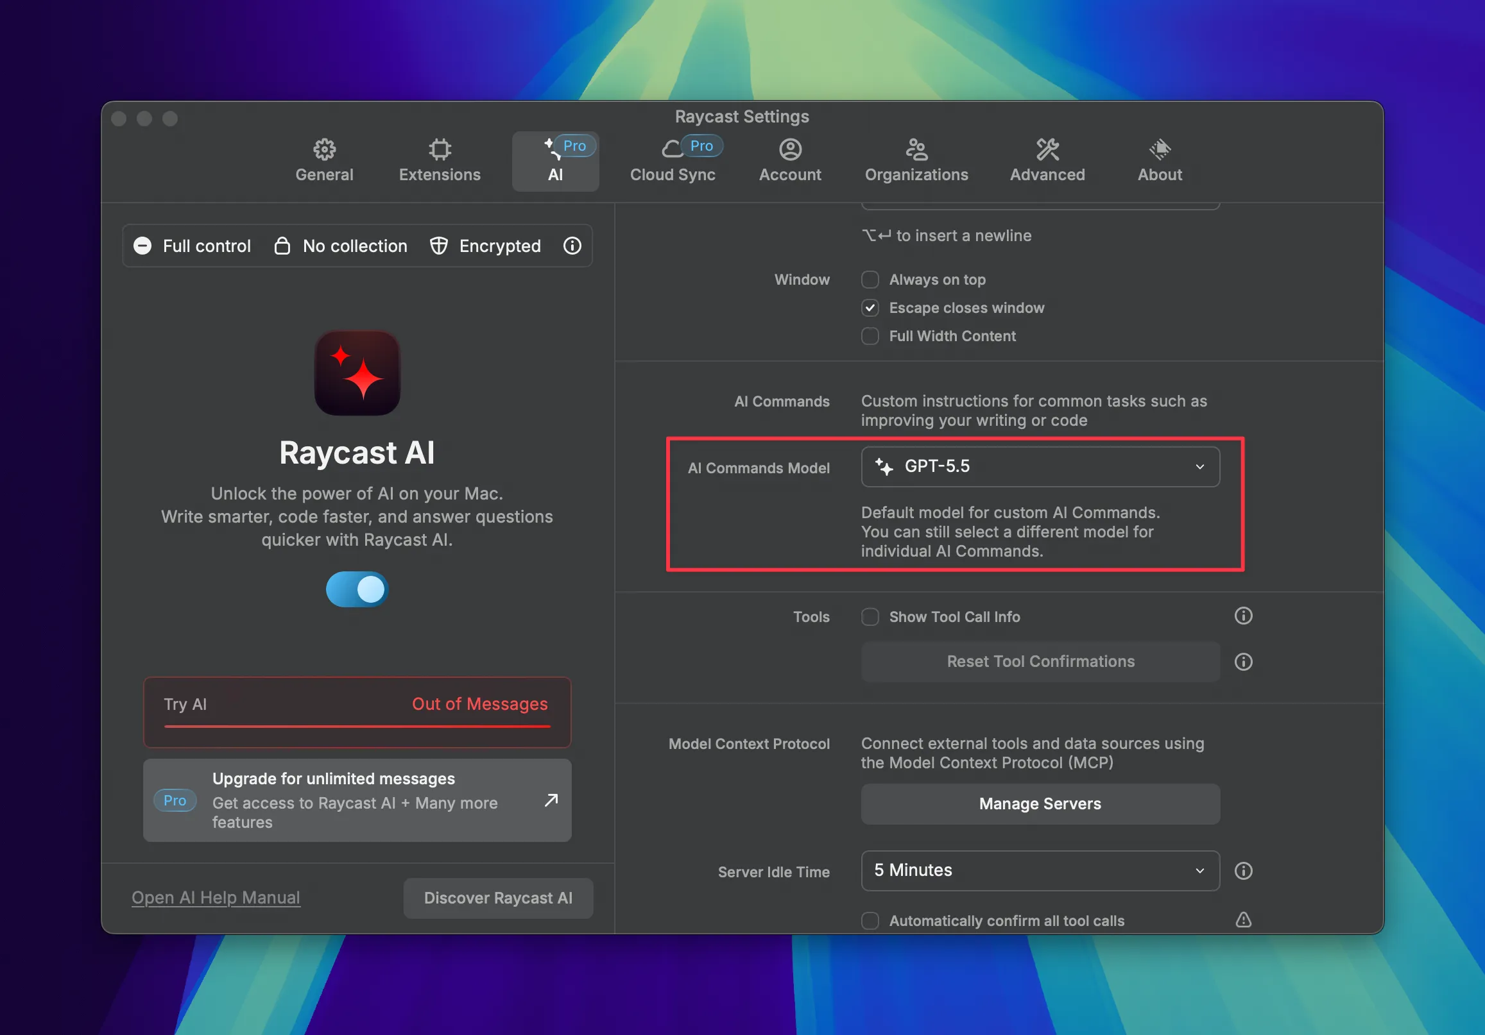The height and width of the screenshot is (1035, 1485).
Task: Open the Organizations tab
Action: tap(916, 161)
